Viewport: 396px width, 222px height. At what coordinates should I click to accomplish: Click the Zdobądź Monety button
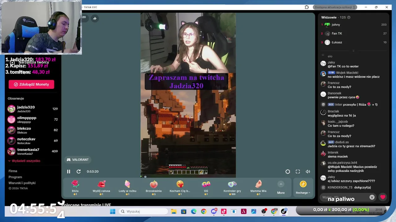coord(31,84)
